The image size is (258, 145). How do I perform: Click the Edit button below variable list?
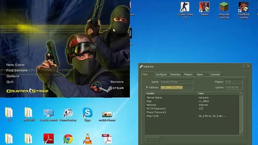(152, 139)
